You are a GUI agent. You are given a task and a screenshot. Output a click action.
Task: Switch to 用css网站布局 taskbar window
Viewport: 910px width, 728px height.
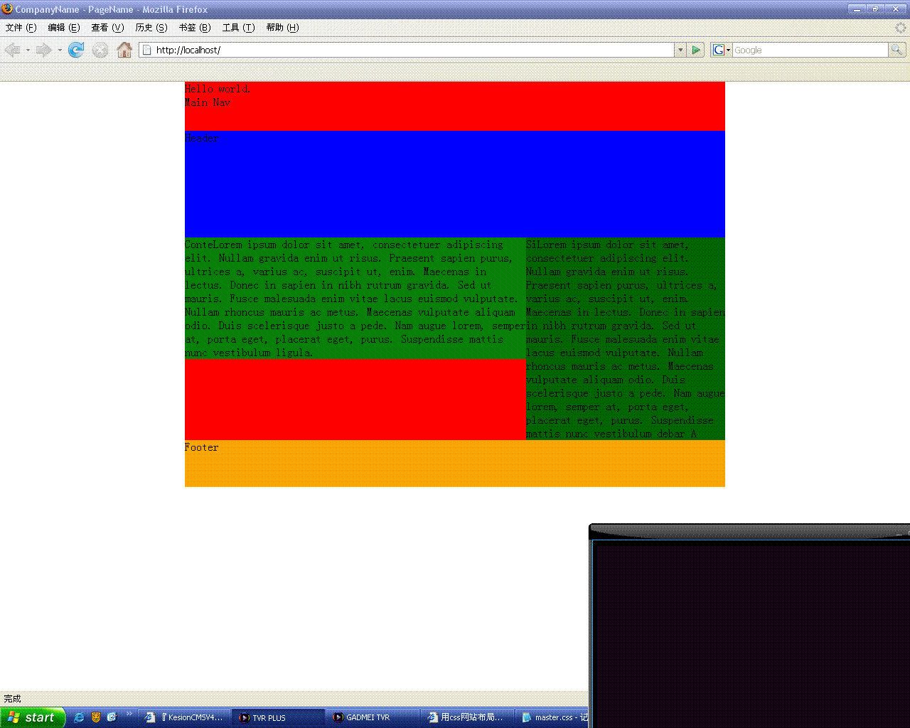(468, 717)
